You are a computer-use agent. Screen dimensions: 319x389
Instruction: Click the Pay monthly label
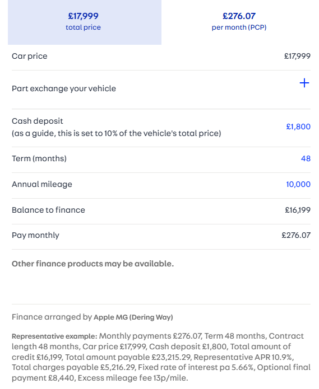35,236
